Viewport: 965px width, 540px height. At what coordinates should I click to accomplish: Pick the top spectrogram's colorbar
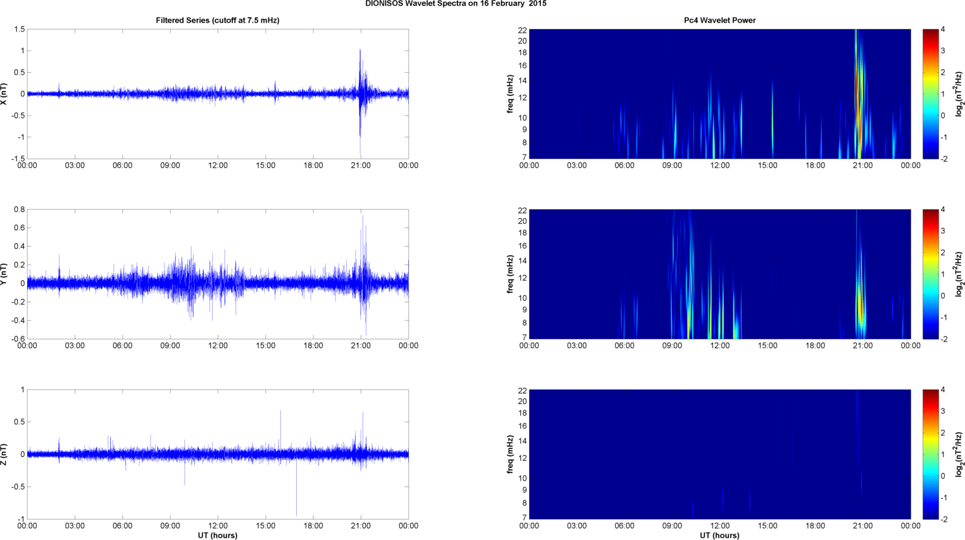coord(930,94)
